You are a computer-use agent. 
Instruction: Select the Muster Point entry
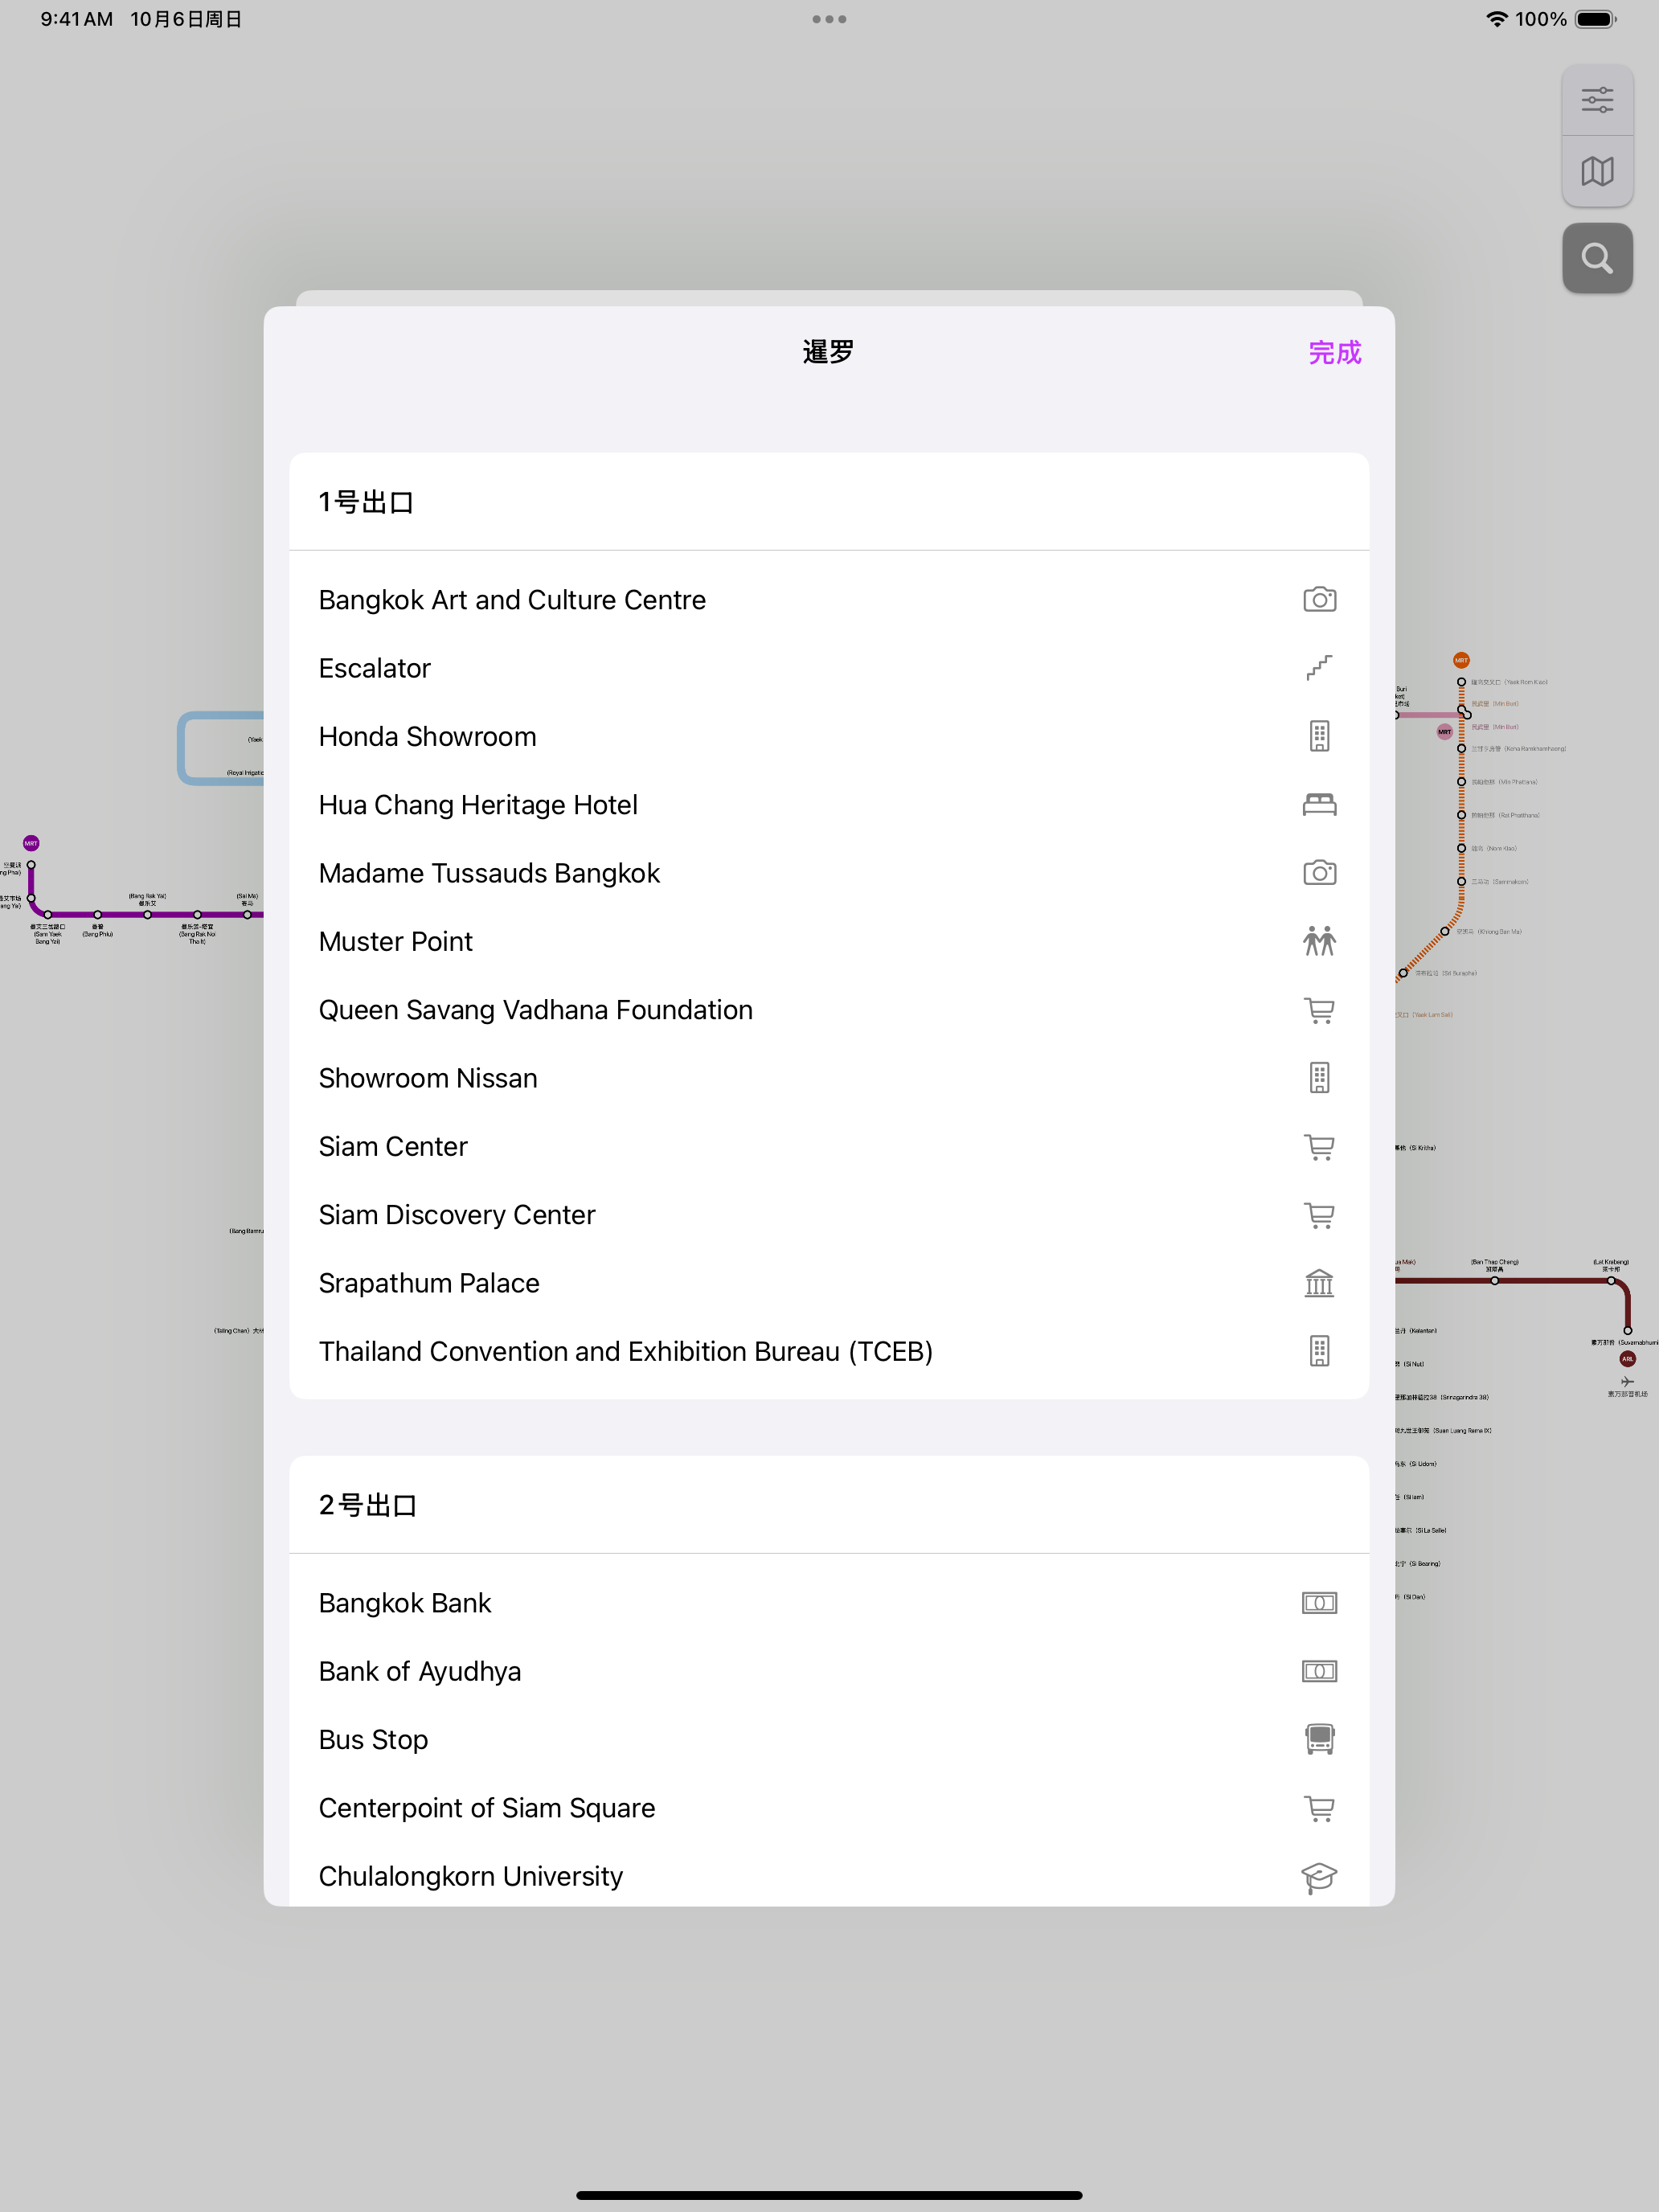(x=829, y=941)
